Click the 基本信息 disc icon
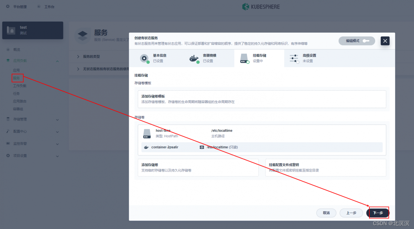This screenshot has width=414, height=229. [x=144, y=58]
